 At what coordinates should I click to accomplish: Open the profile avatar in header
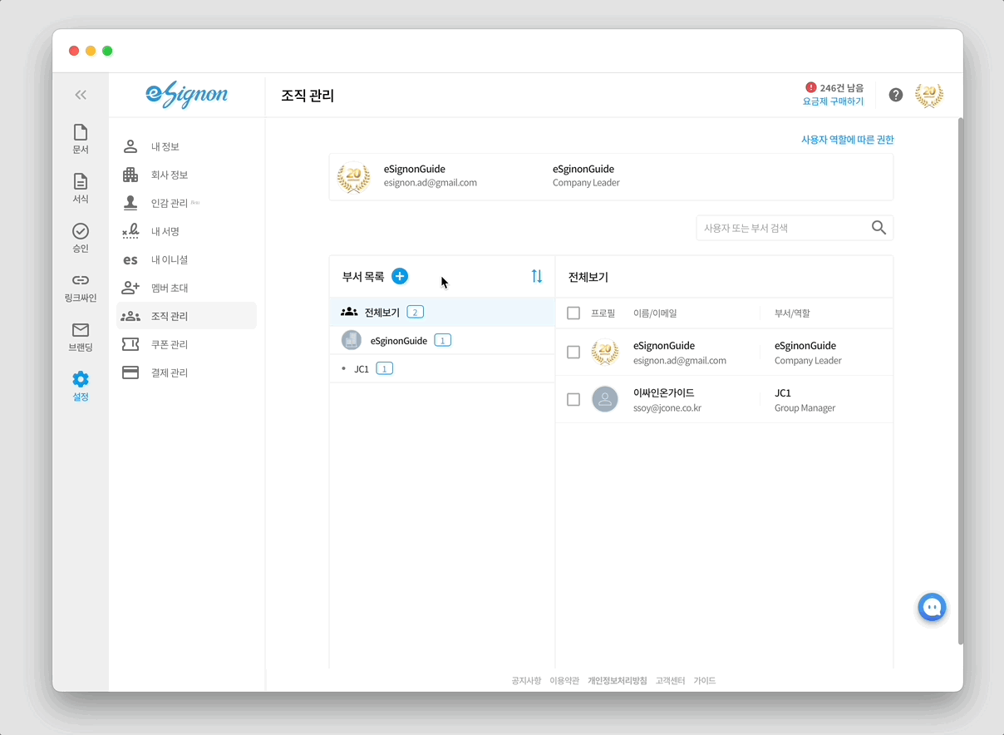pyautogui.click(x=929, y=95)
